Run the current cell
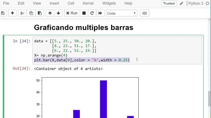The image size is (211, 118). [x=72, y=13]
